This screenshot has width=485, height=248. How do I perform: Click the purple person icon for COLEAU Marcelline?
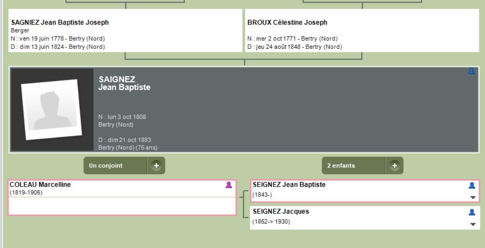point(229,185)
